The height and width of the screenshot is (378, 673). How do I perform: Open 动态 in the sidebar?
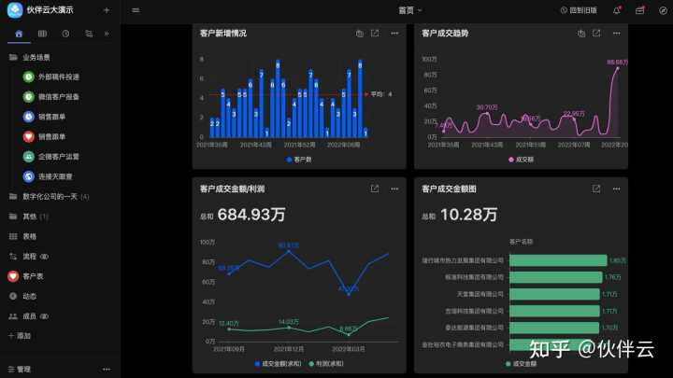(22, 296)
